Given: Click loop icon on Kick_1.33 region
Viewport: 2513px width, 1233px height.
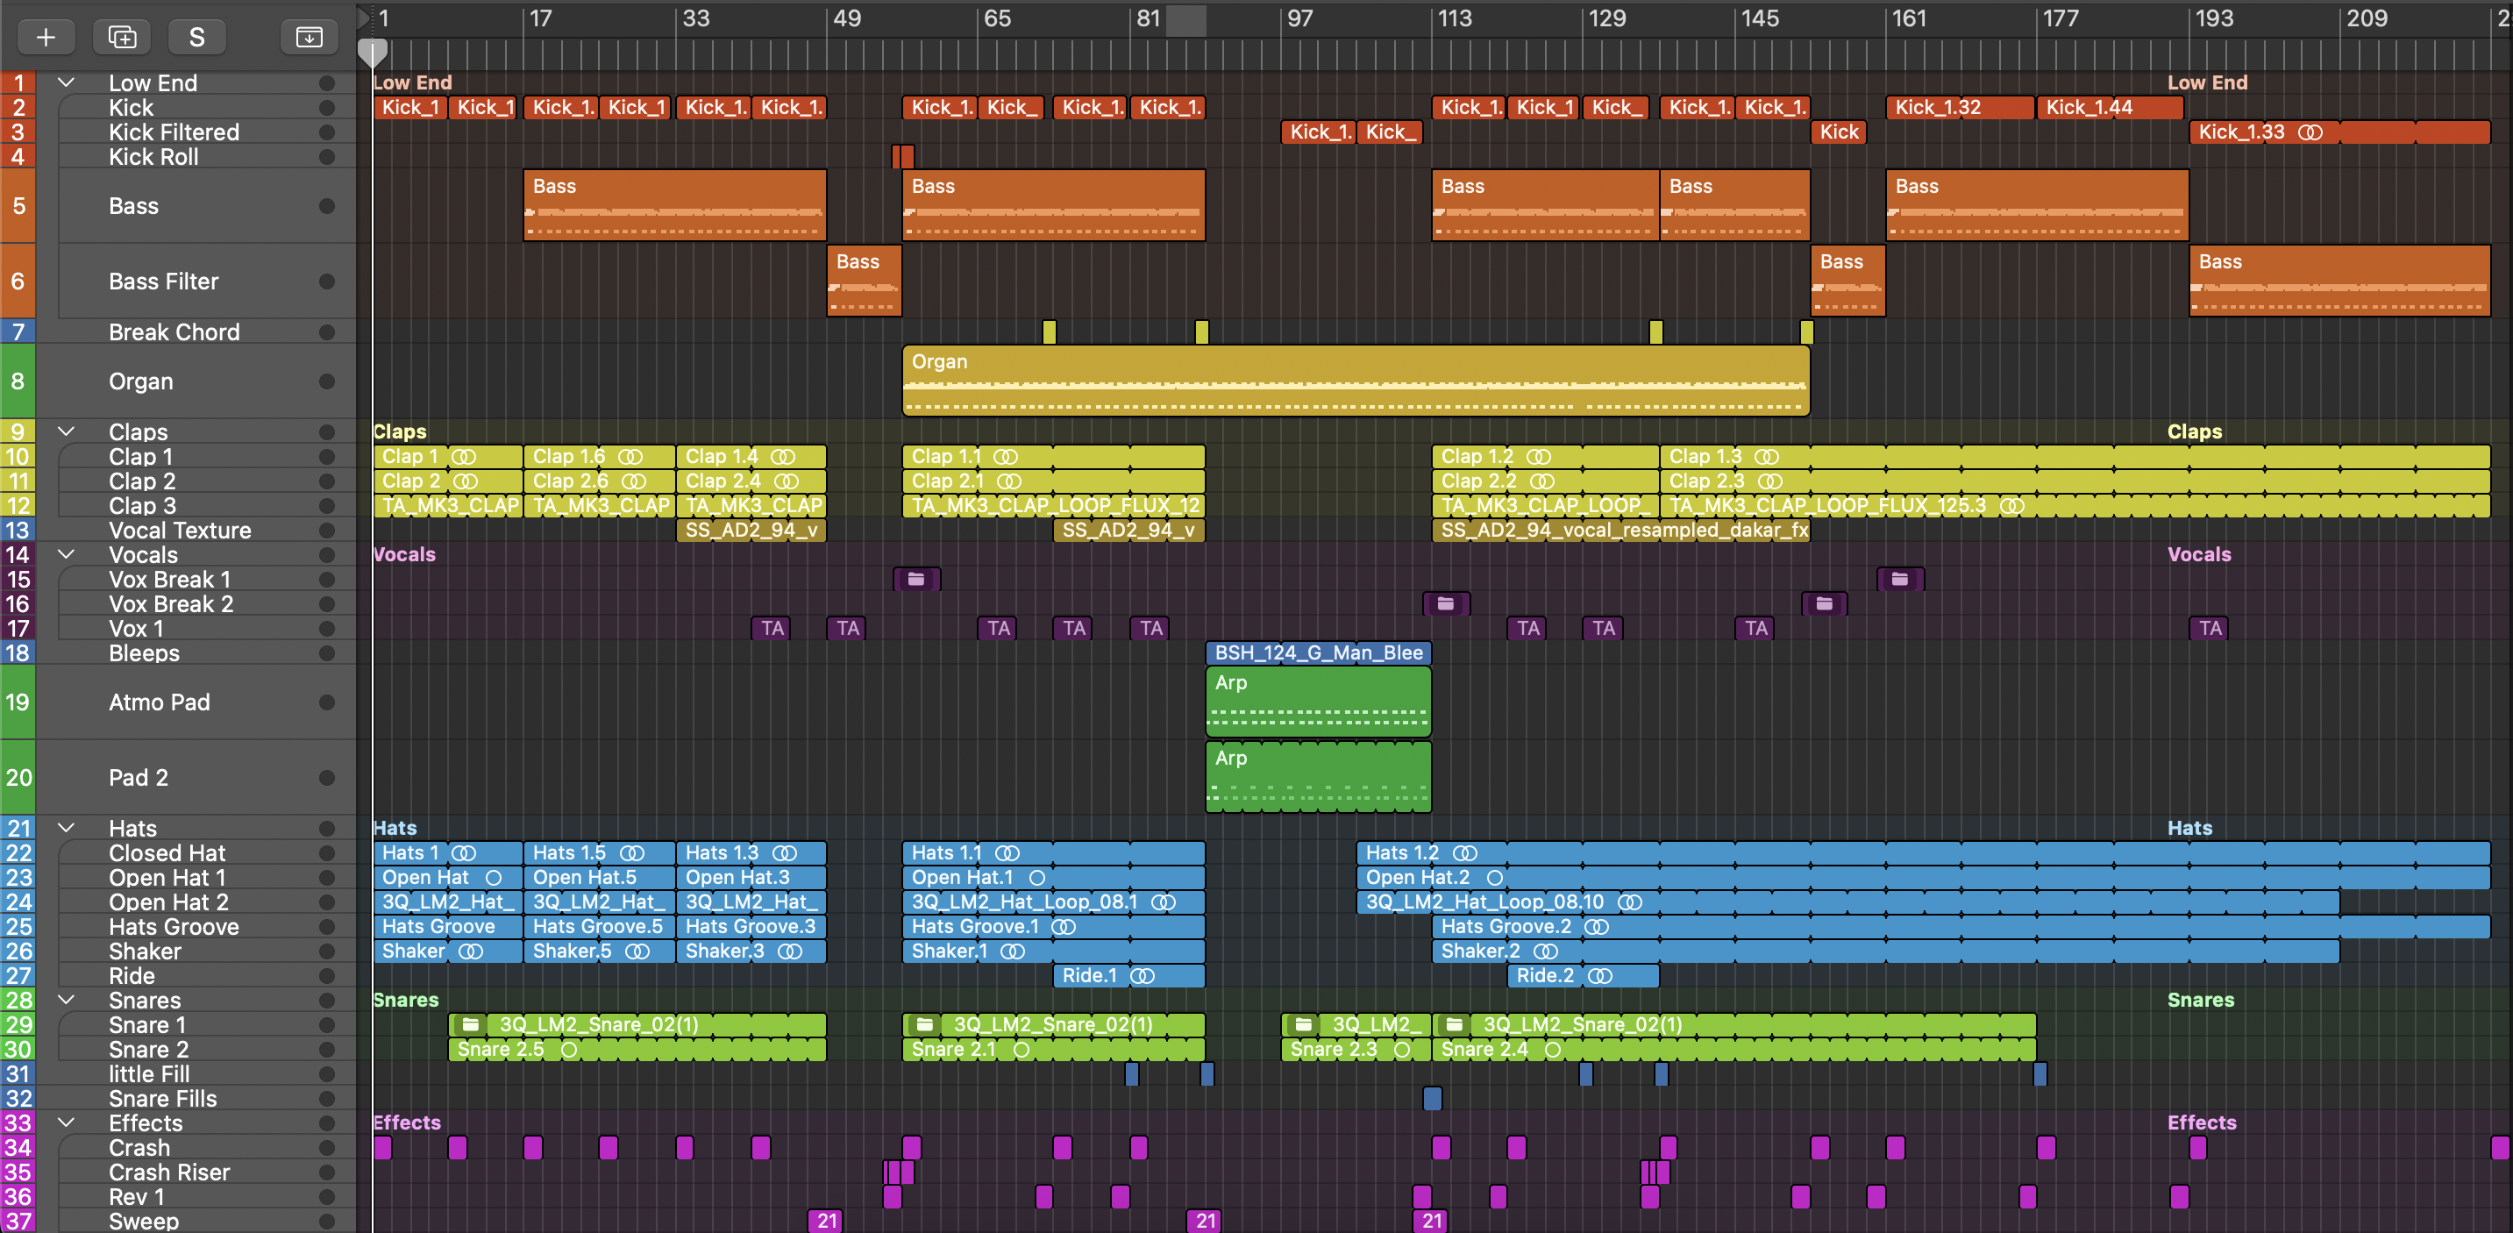Looking at the screenshot, I should point(2309,132).
